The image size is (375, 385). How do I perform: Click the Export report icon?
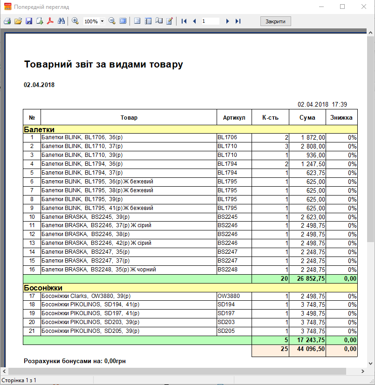[x=40, y=21]
